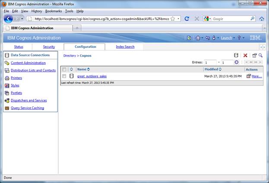Open the History menu

tap(37, 11)
